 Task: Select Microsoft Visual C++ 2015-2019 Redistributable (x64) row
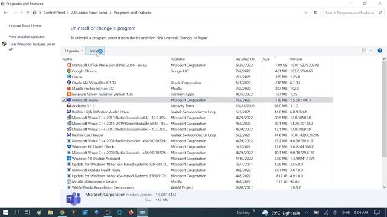tap(197, 124)
